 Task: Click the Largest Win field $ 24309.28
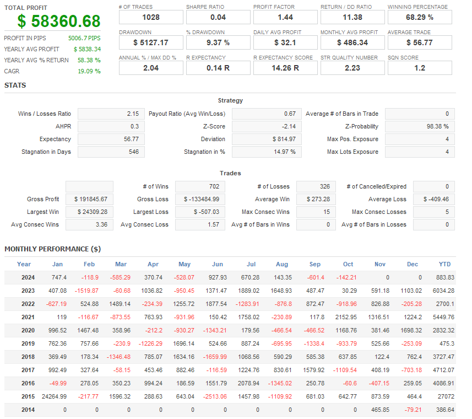[89, 212]
